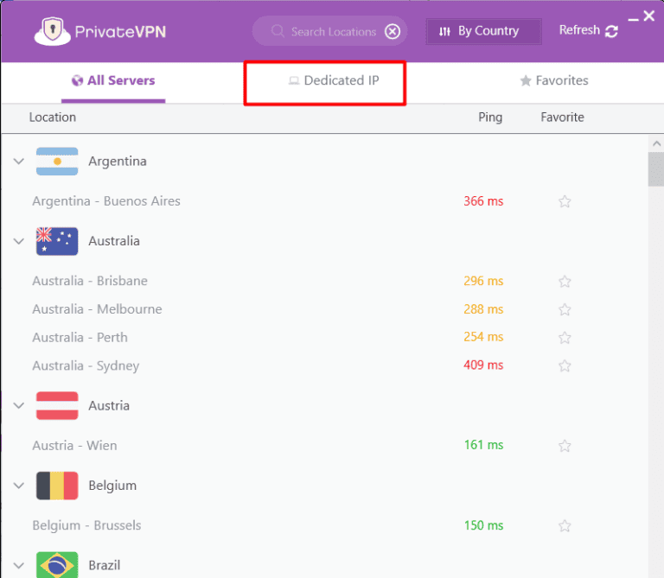Viewport: 664px width, 578px height.
Task: Select the Australia - Sydney server
Action: click(86, 365)
